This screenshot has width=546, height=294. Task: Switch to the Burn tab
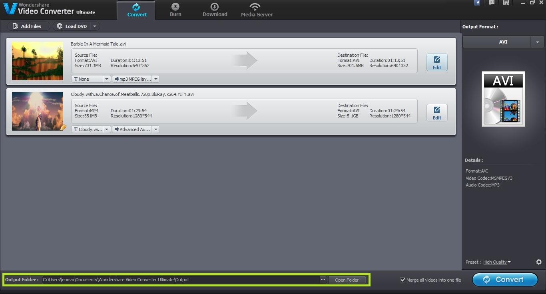(175, 10)
